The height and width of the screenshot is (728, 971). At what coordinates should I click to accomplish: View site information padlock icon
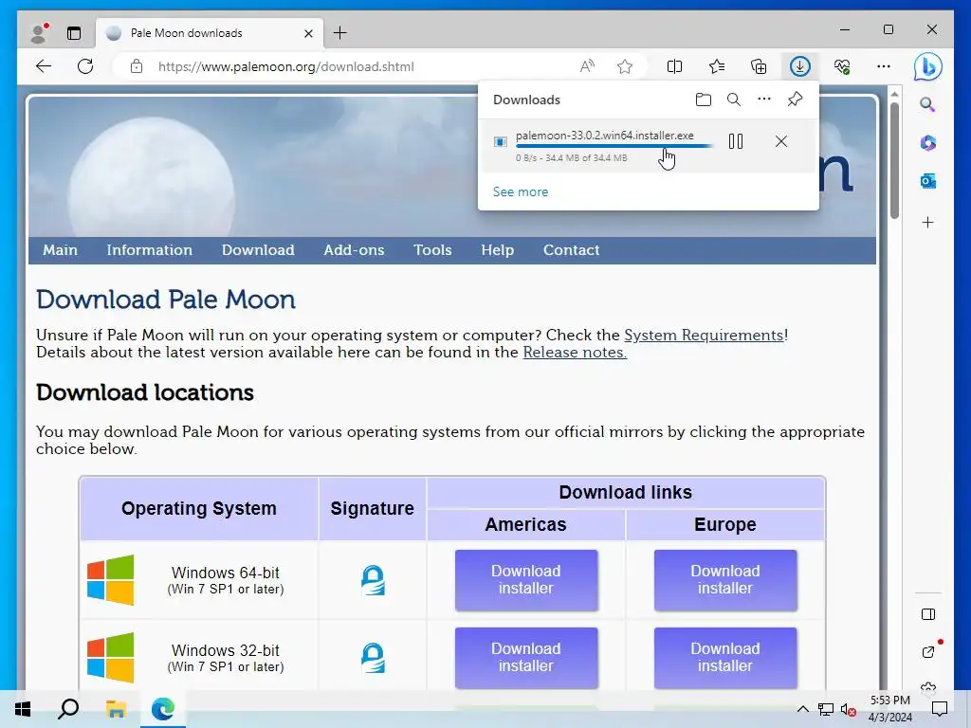(137, 66)
